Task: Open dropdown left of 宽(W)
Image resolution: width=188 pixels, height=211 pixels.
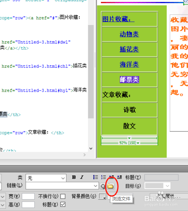Action: [x=2, y=196]
